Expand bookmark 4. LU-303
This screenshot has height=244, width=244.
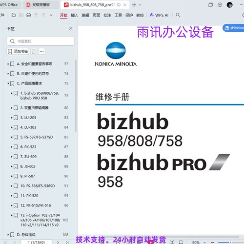[x=12, y=127]
